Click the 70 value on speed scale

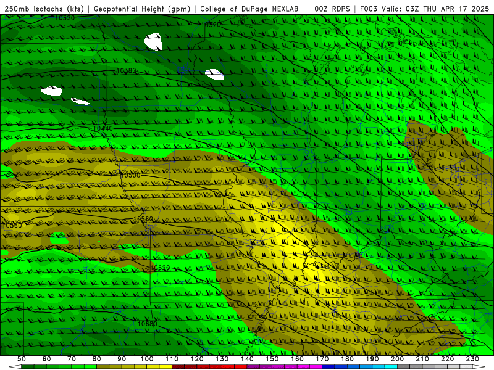tap(72, 359)
